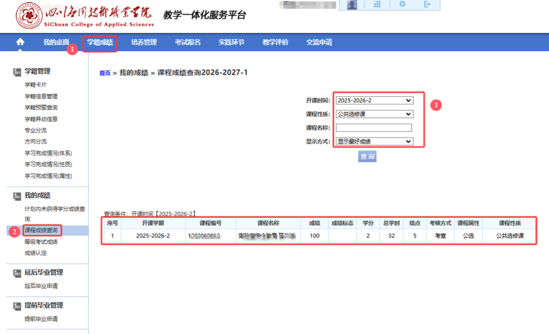
Task: Open the user profile avatar icon
Action: point(352,5)
